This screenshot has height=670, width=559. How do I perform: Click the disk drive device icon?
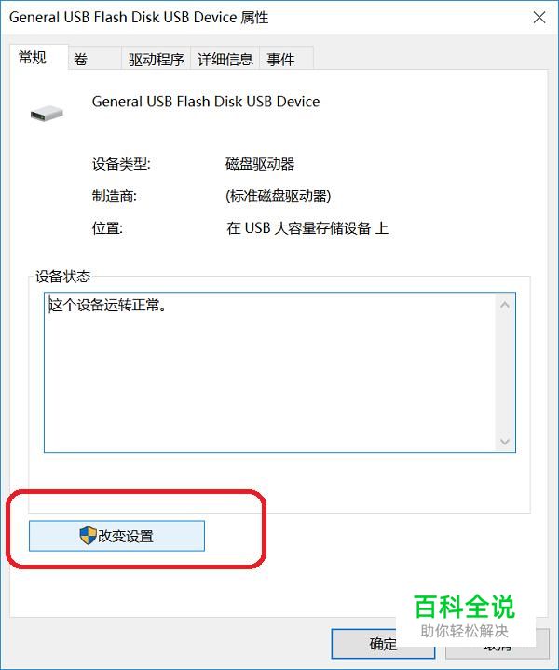[x=47, y=114]
